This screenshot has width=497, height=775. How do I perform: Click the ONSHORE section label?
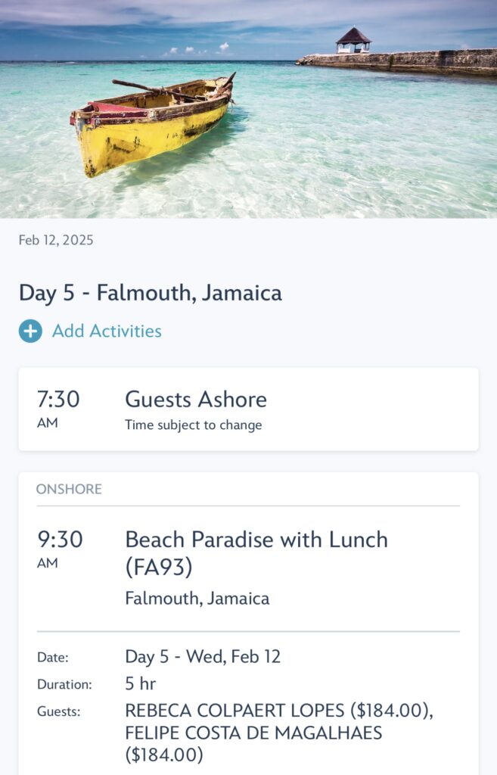69,489
